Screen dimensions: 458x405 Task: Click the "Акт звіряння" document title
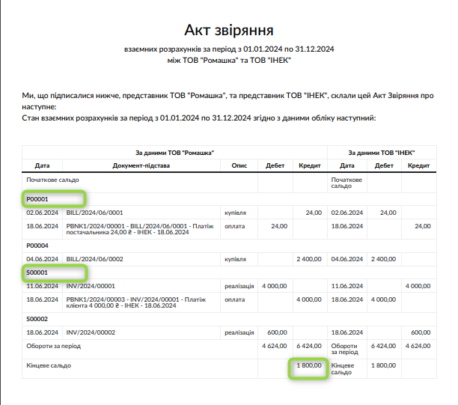[x=229, y=30]
